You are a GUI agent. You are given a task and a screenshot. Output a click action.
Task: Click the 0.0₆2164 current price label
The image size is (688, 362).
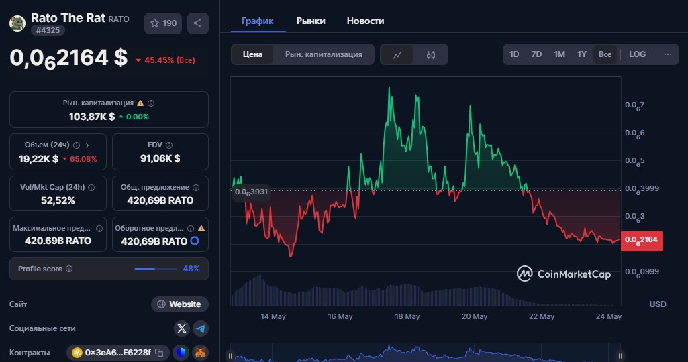click(642, 240)
